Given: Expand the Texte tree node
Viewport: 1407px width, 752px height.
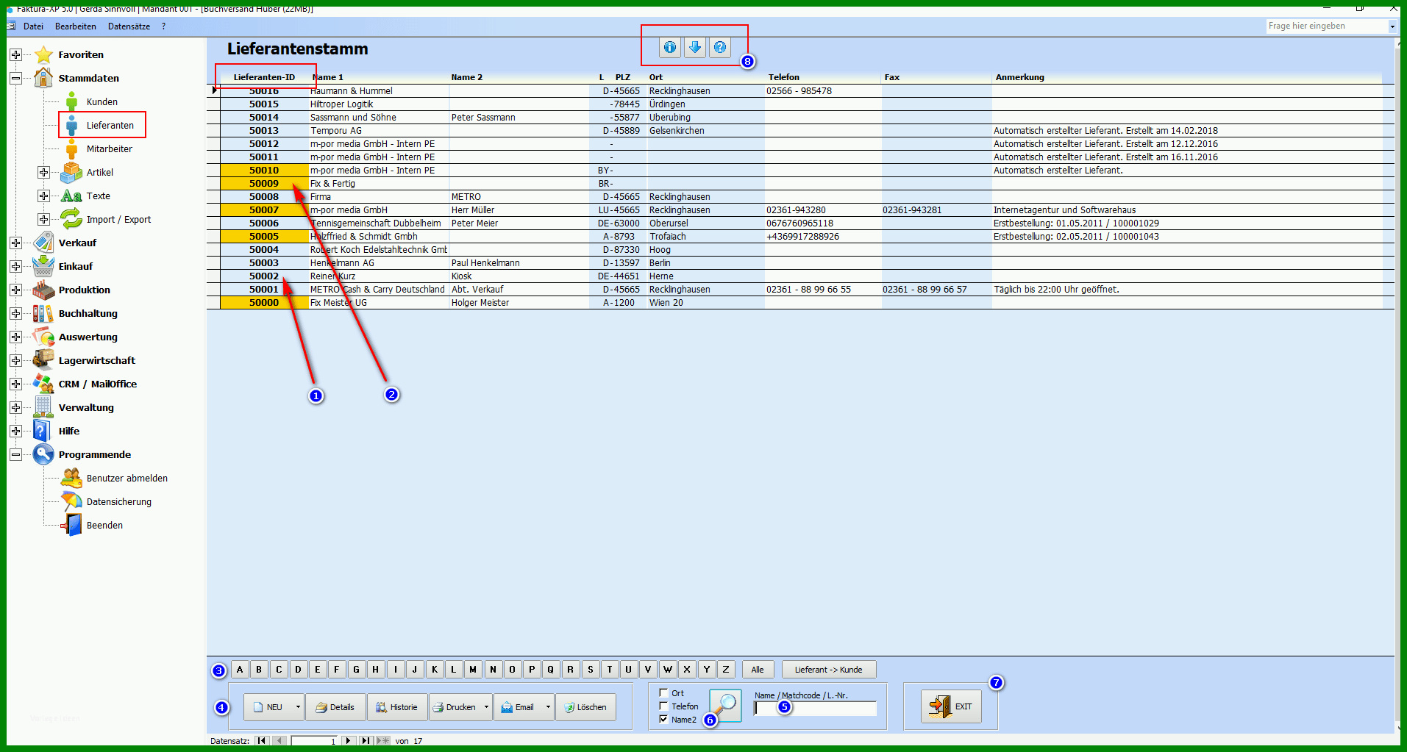Looking at the screenshot, I should [43, 196].
